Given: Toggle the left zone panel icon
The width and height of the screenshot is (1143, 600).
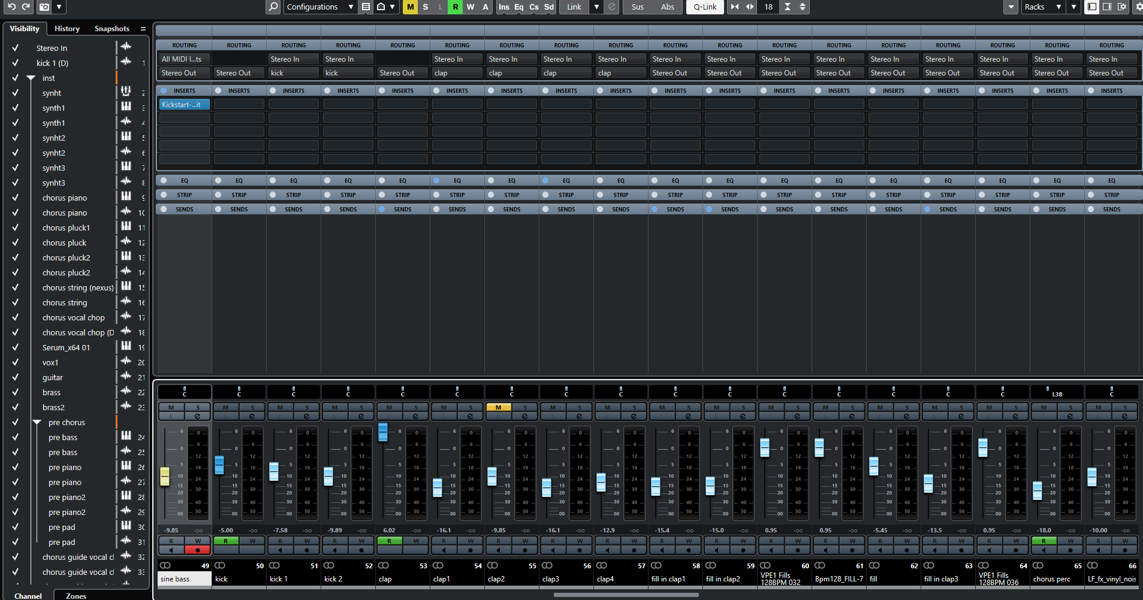Looking at the screenshot, I should coord(1092,7).
